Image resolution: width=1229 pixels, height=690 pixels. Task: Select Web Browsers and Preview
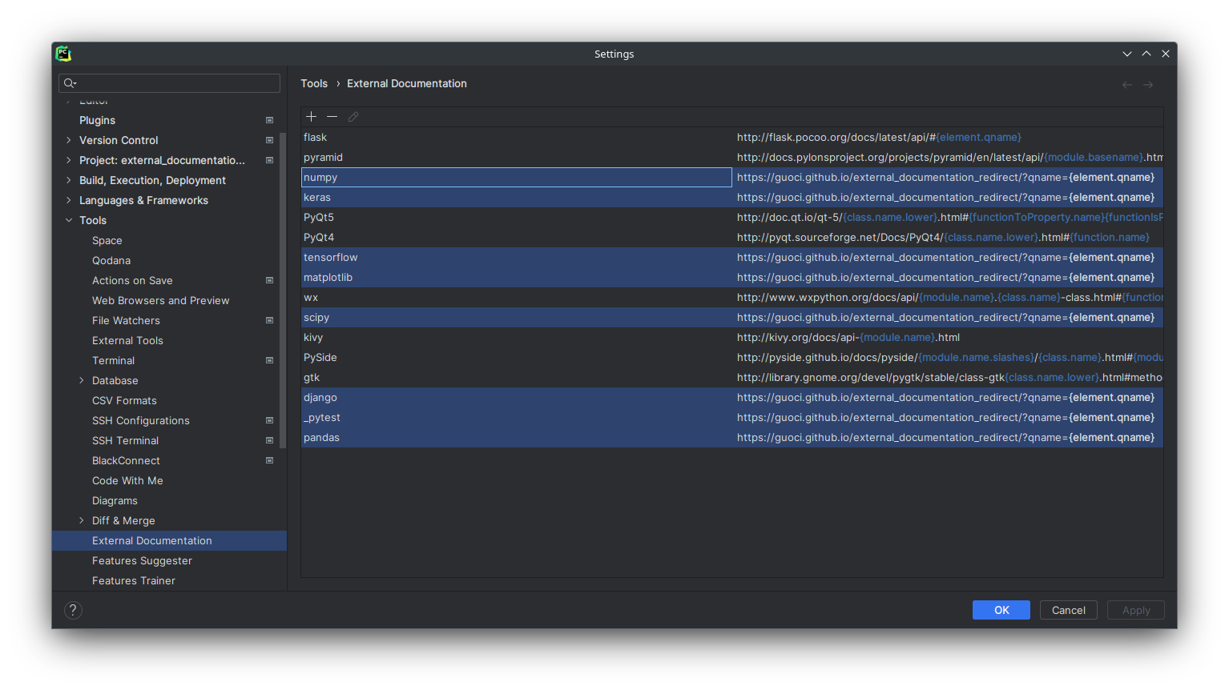coord(160,300)
